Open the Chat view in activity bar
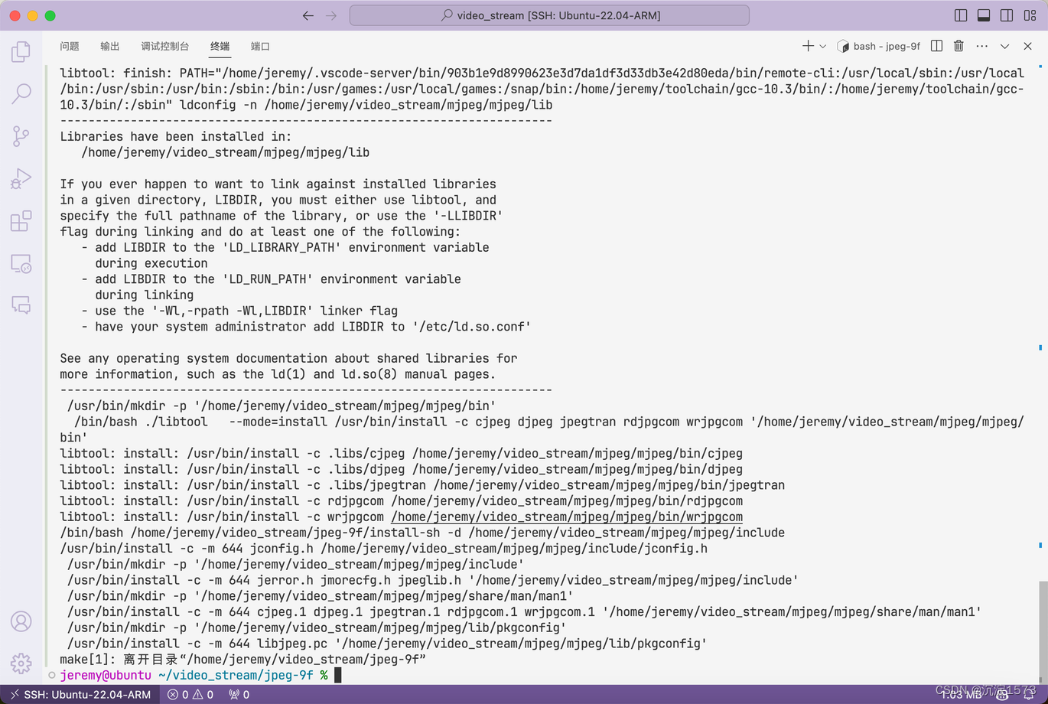1048x704 pixels. [x=21, y=305]
